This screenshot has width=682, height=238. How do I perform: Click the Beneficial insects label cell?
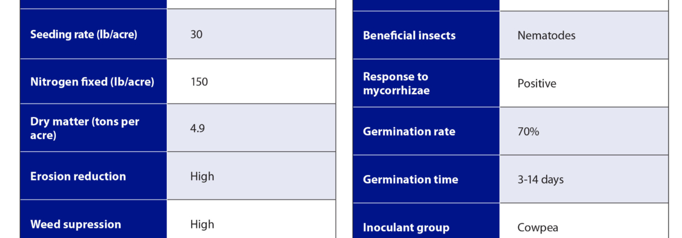tap(409, 35)
